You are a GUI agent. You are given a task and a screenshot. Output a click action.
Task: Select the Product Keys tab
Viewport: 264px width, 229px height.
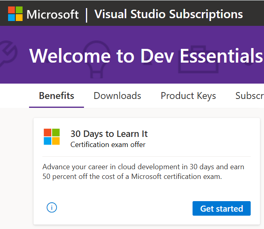[188, 96]
